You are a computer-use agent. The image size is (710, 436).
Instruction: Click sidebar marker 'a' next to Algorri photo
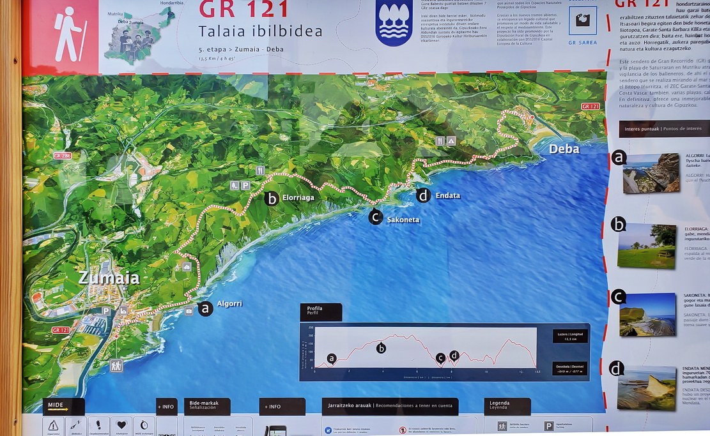[619, 158]
